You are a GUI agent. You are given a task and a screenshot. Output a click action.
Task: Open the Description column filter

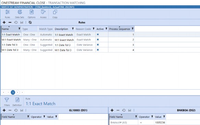click(x=73, y=29)
